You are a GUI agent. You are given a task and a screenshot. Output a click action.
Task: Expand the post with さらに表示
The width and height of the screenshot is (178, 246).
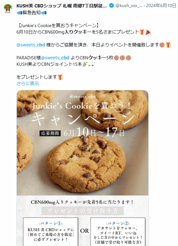(28, 84)
